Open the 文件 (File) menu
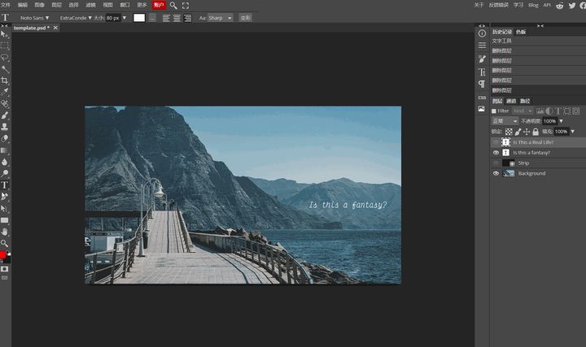Image resolution: width=586 pixels, height=347 pixels. (x=7, y=5)
